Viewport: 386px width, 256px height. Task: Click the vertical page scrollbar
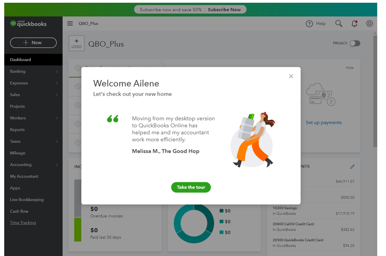click(375, 91)
